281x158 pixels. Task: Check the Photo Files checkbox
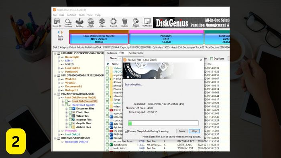[x=70, y=112]
